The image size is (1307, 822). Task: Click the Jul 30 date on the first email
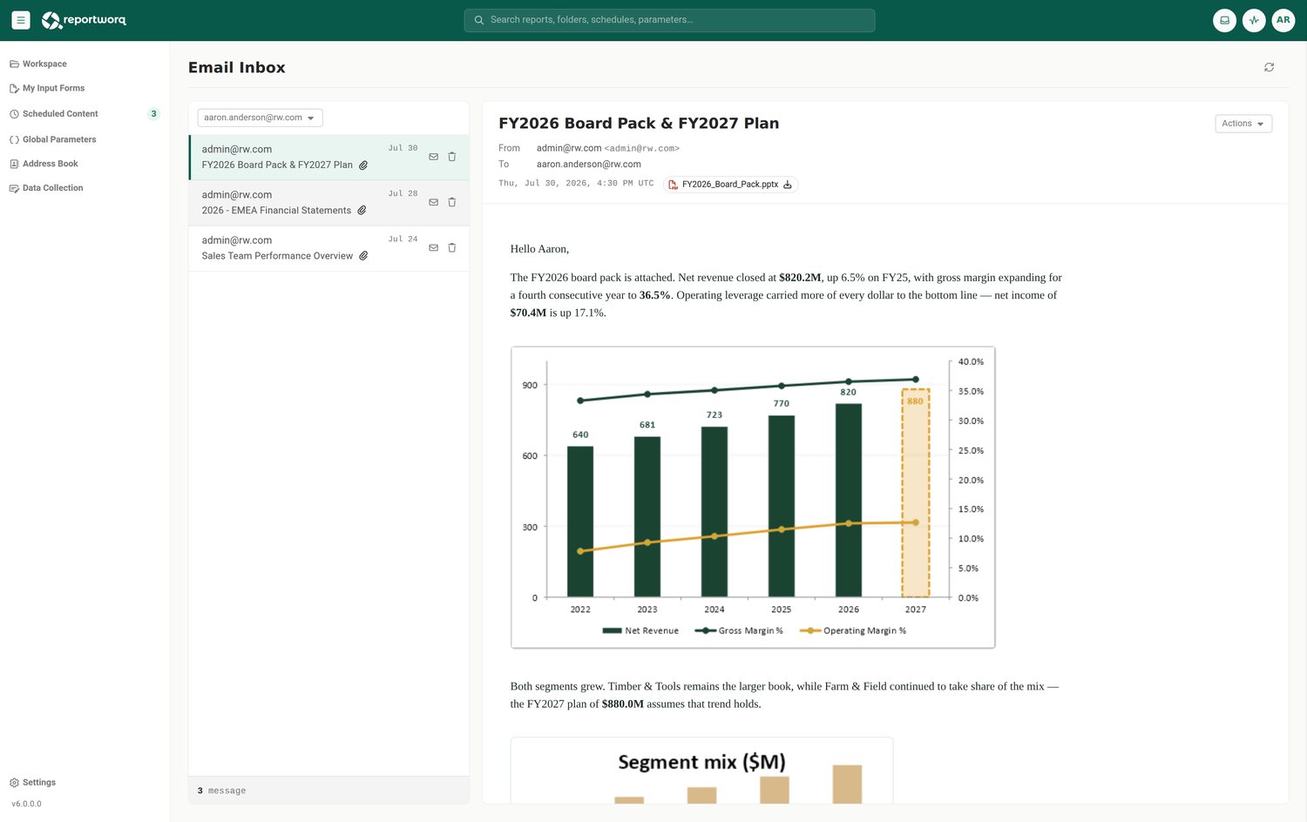coord(403,148)
